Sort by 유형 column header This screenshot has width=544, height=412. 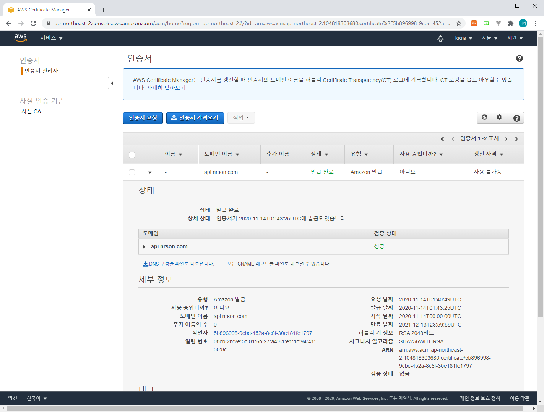point(359,154)
